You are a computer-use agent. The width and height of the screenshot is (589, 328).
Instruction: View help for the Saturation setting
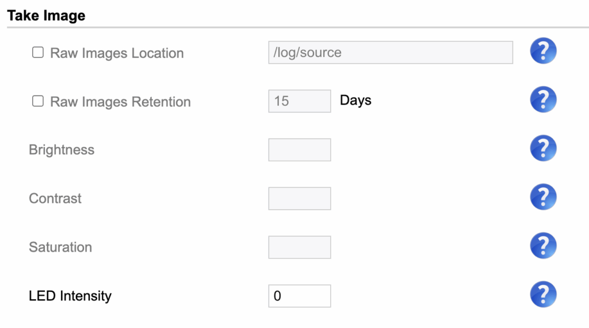[543, 247]
